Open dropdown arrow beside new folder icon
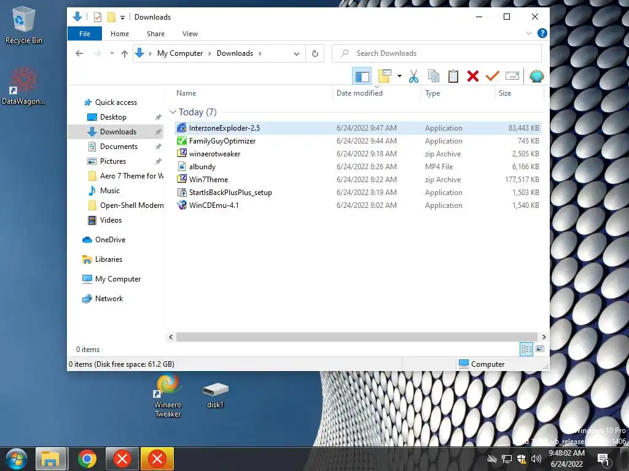This screenshot has height=471, width=629. [x=399, y=76]
